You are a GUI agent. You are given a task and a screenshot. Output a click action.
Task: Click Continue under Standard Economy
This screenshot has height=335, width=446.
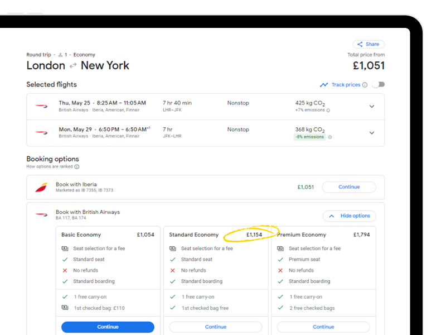click(x=215, y=327)
